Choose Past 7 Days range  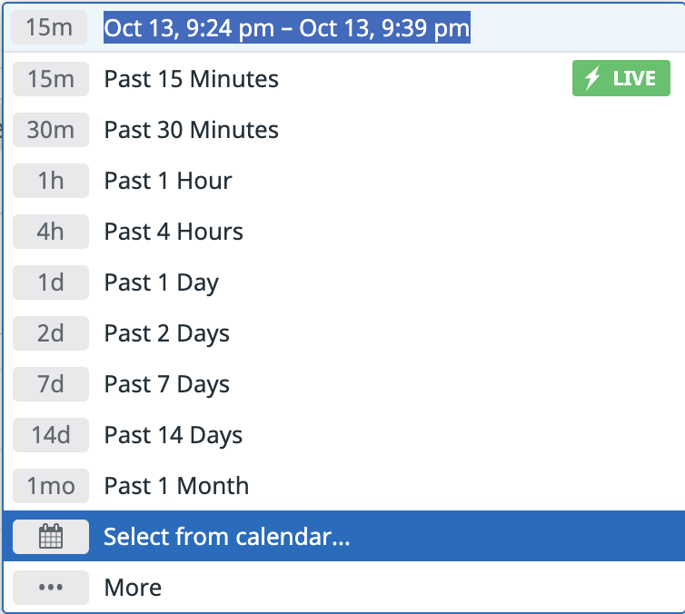tap(343, 384)
